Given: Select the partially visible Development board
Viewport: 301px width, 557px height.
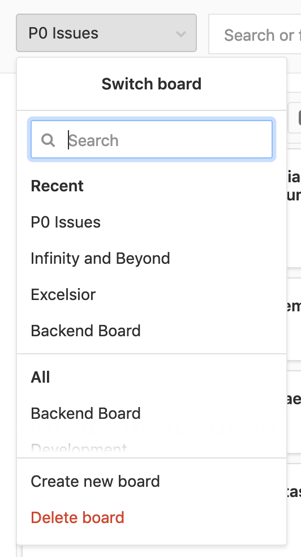Looking at the screenshot, I should click(79, 448).
